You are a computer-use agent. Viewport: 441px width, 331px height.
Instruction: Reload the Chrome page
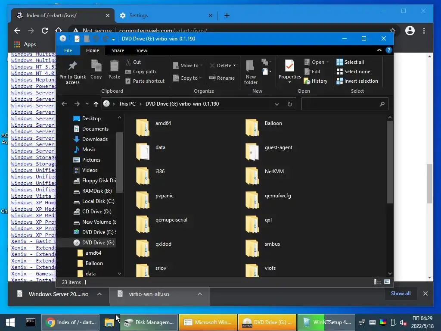point(45,31)
